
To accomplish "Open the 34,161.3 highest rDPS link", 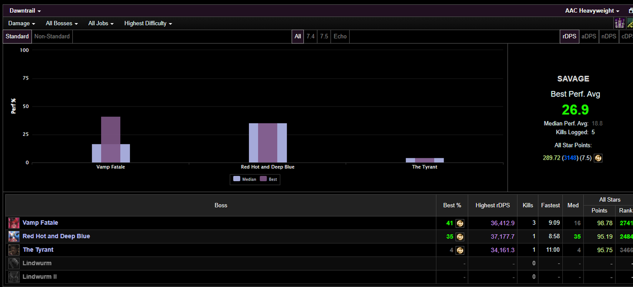I will click(502, 250).
